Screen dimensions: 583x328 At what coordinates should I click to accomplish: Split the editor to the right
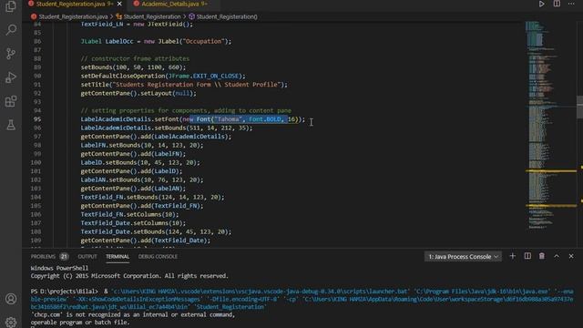557,4
